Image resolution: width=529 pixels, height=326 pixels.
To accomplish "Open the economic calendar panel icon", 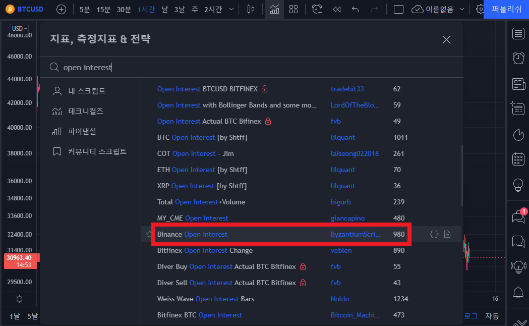I will (518, 159).
